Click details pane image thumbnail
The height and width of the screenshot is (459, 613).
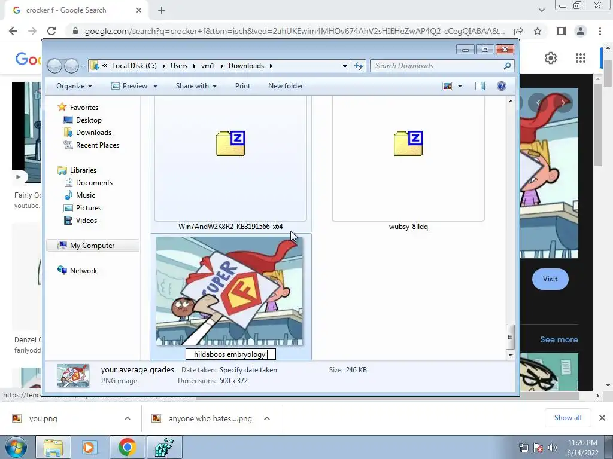pos(73,375)
